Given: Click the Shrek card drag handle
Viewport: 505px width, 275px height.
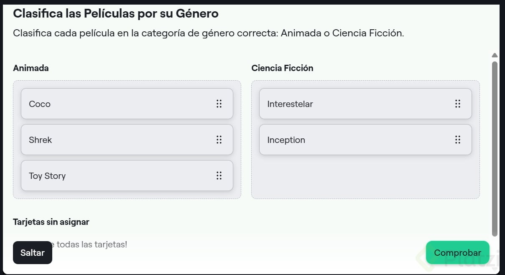Looking at the screenshot, I should (x=219, y=140).
